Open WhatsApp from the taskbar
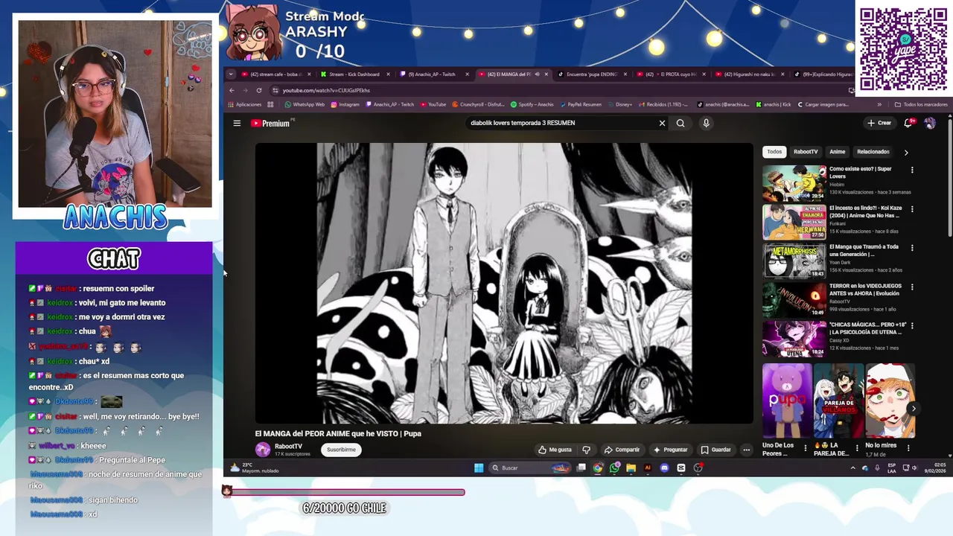 click(x=614, y=468)
